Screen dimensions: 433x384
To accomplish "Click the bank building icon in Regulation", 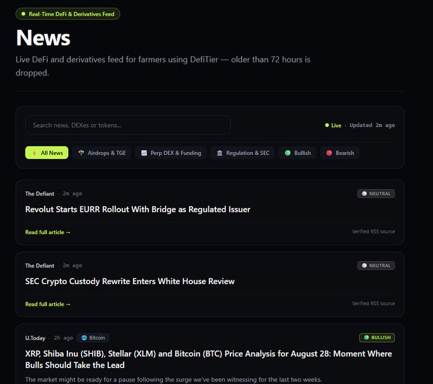I will [x=220, y=153].
